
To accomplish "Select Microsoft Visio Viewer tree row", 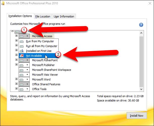I will [45, 75].
